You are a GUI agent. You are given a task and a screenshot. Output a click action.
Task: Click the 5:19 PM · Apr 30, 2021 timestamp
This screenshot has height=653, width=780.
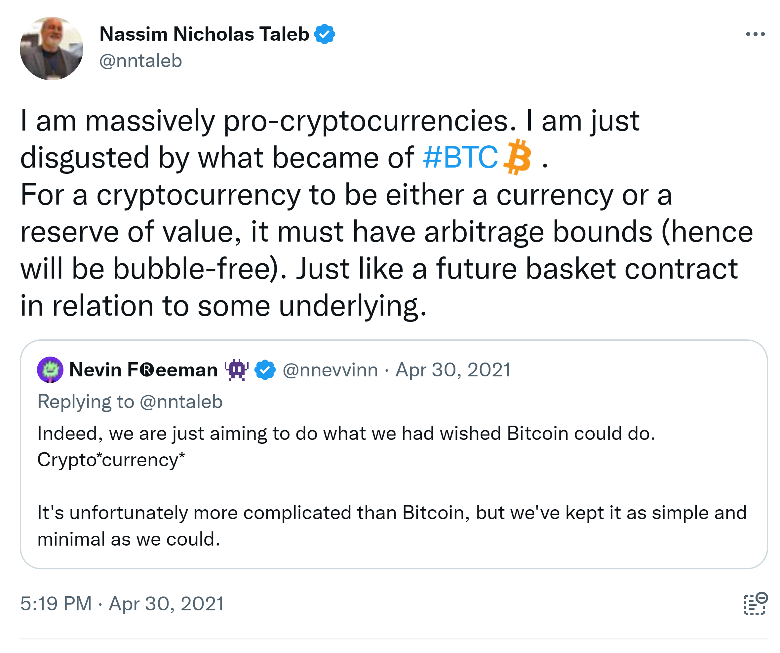(x=122, y=604)
